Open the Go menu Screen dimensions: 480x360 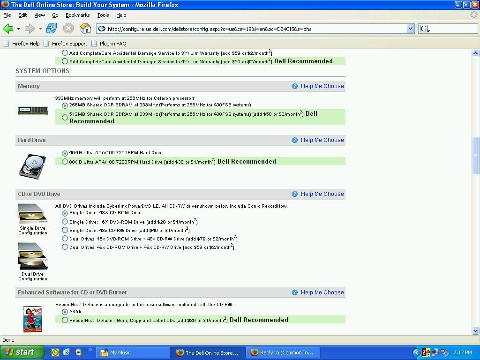pyautogui.click(x=55, y=15)
